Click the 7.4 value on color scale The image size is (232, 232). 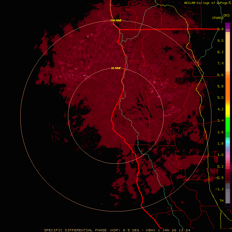[x=220, y=63]
